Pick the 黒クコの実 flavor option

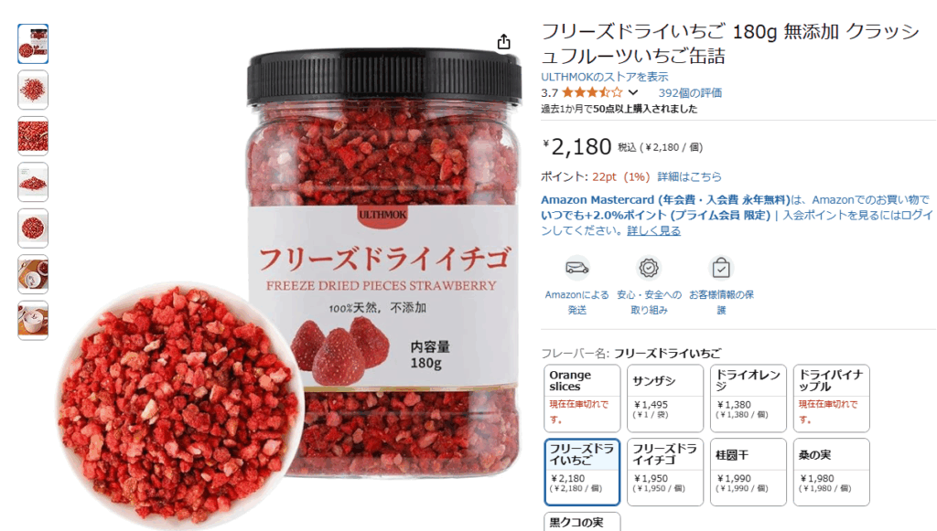[x=582, y=522]
